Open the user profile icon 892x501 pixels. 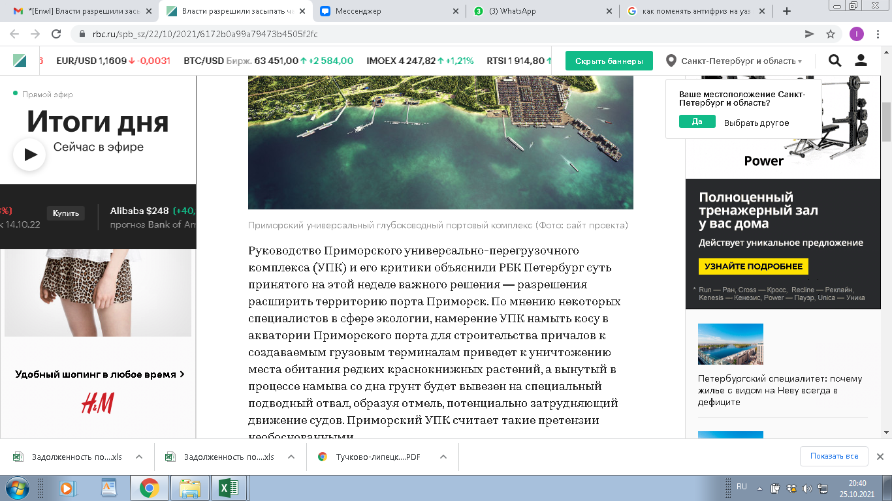[861, 61]
